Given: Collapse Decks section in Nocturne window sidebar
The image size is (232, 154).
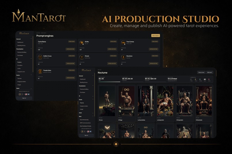Looking at the screenshot, I should [x=93, y=100].
